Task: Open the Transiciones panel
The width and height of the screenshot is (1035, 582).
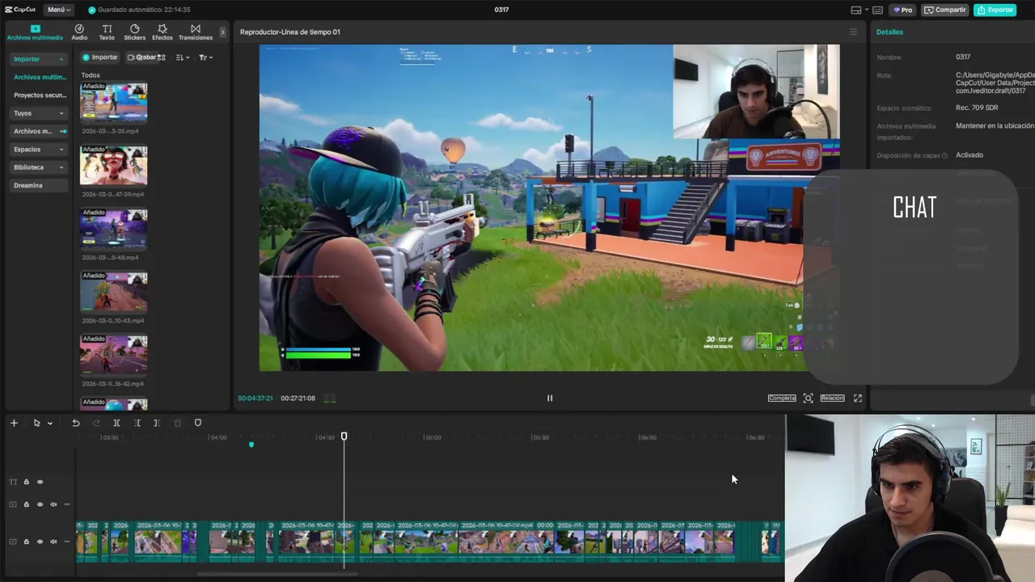Action: click(x=196, y=32)
